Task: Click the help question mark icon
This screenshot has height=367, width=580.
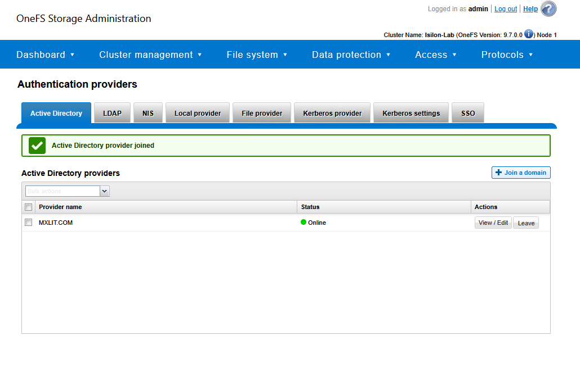Action: pos(548,9)
